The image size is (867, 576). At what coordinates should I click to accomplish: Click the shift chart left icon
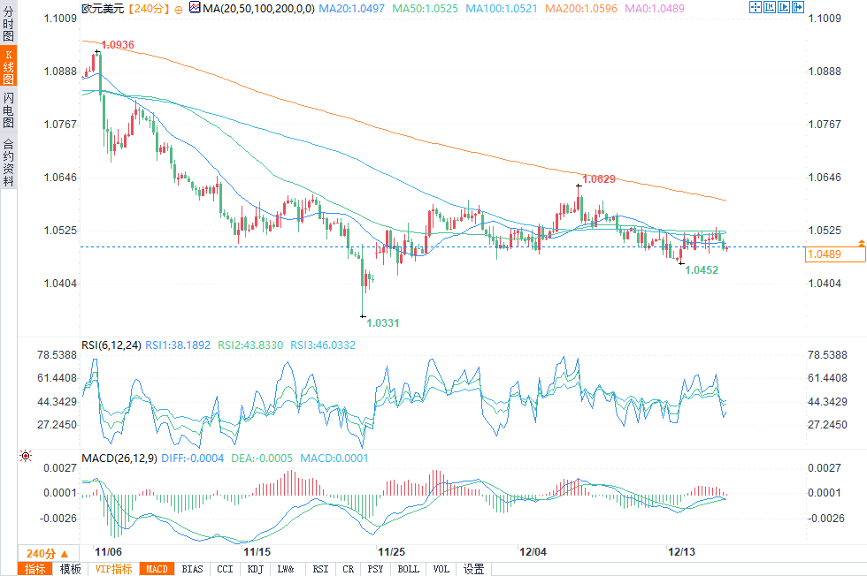point(769,7)
